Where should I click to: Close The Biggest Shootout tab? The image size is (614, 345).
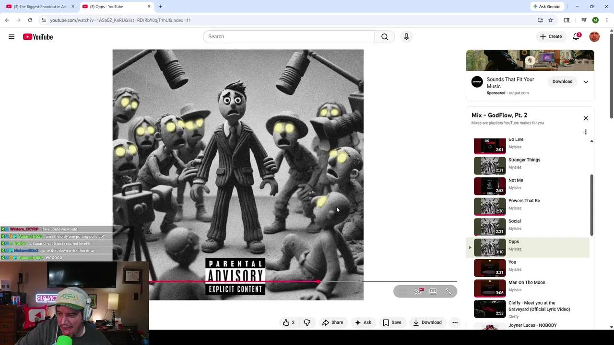point(73,7)
